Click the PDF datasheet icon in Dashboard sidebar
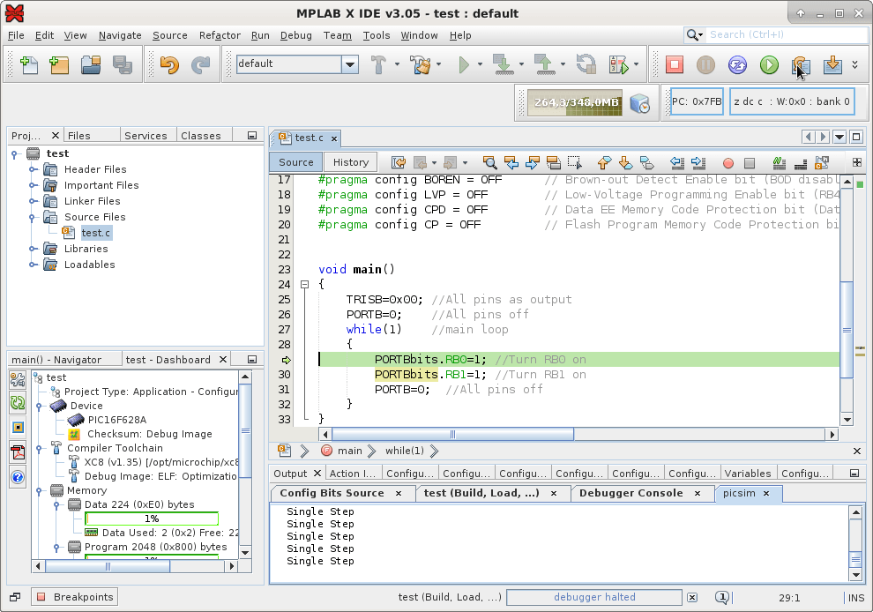873x612 pixels. tap(18, 452)
